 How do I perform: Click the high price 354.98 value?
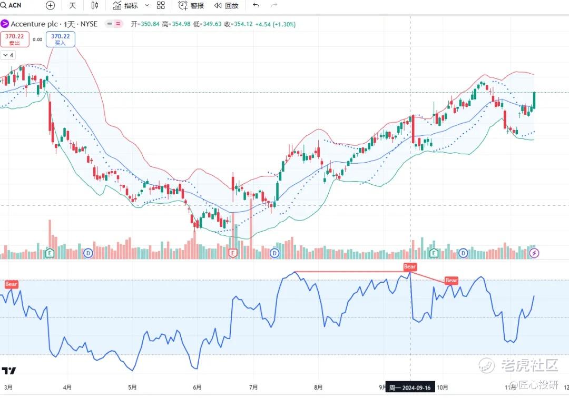point(181,24)
